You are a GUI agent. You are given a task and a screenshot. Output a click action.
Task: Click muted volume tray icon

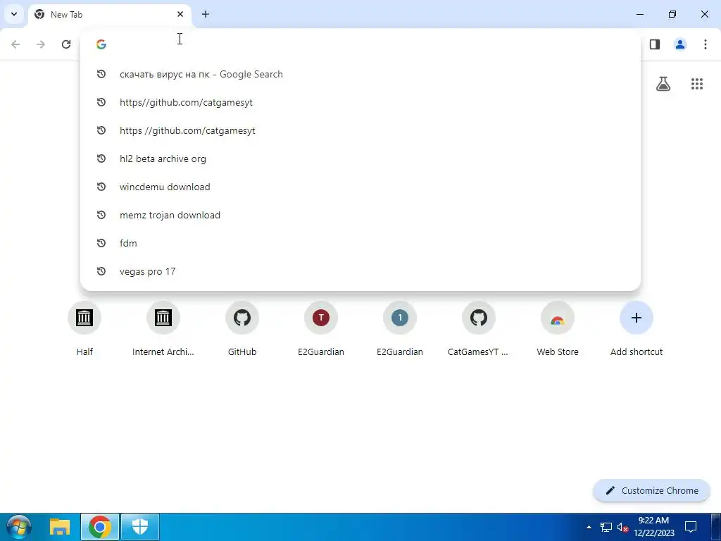[x=622, y=527]
